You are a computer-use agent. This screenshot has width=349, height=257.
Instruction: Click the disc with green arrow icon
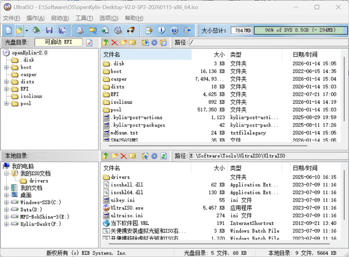(x=105, y=30)
